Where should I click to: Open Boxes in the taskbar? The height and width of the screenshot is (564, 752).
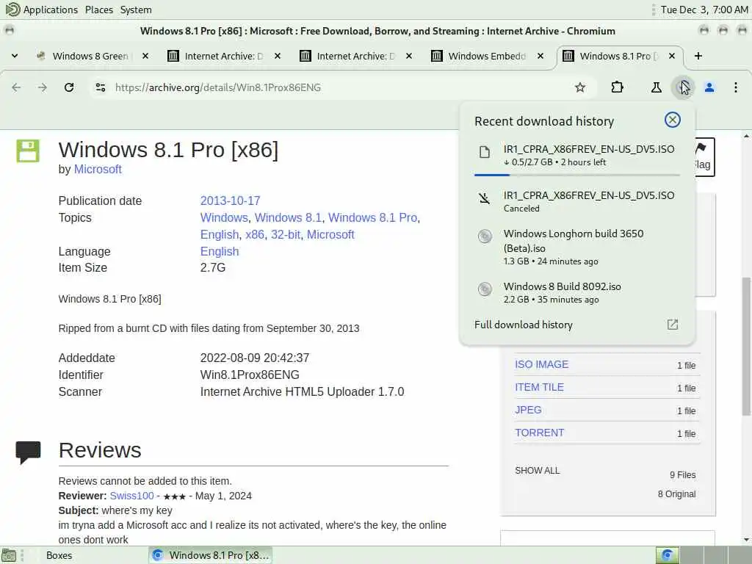click(59, 555)
